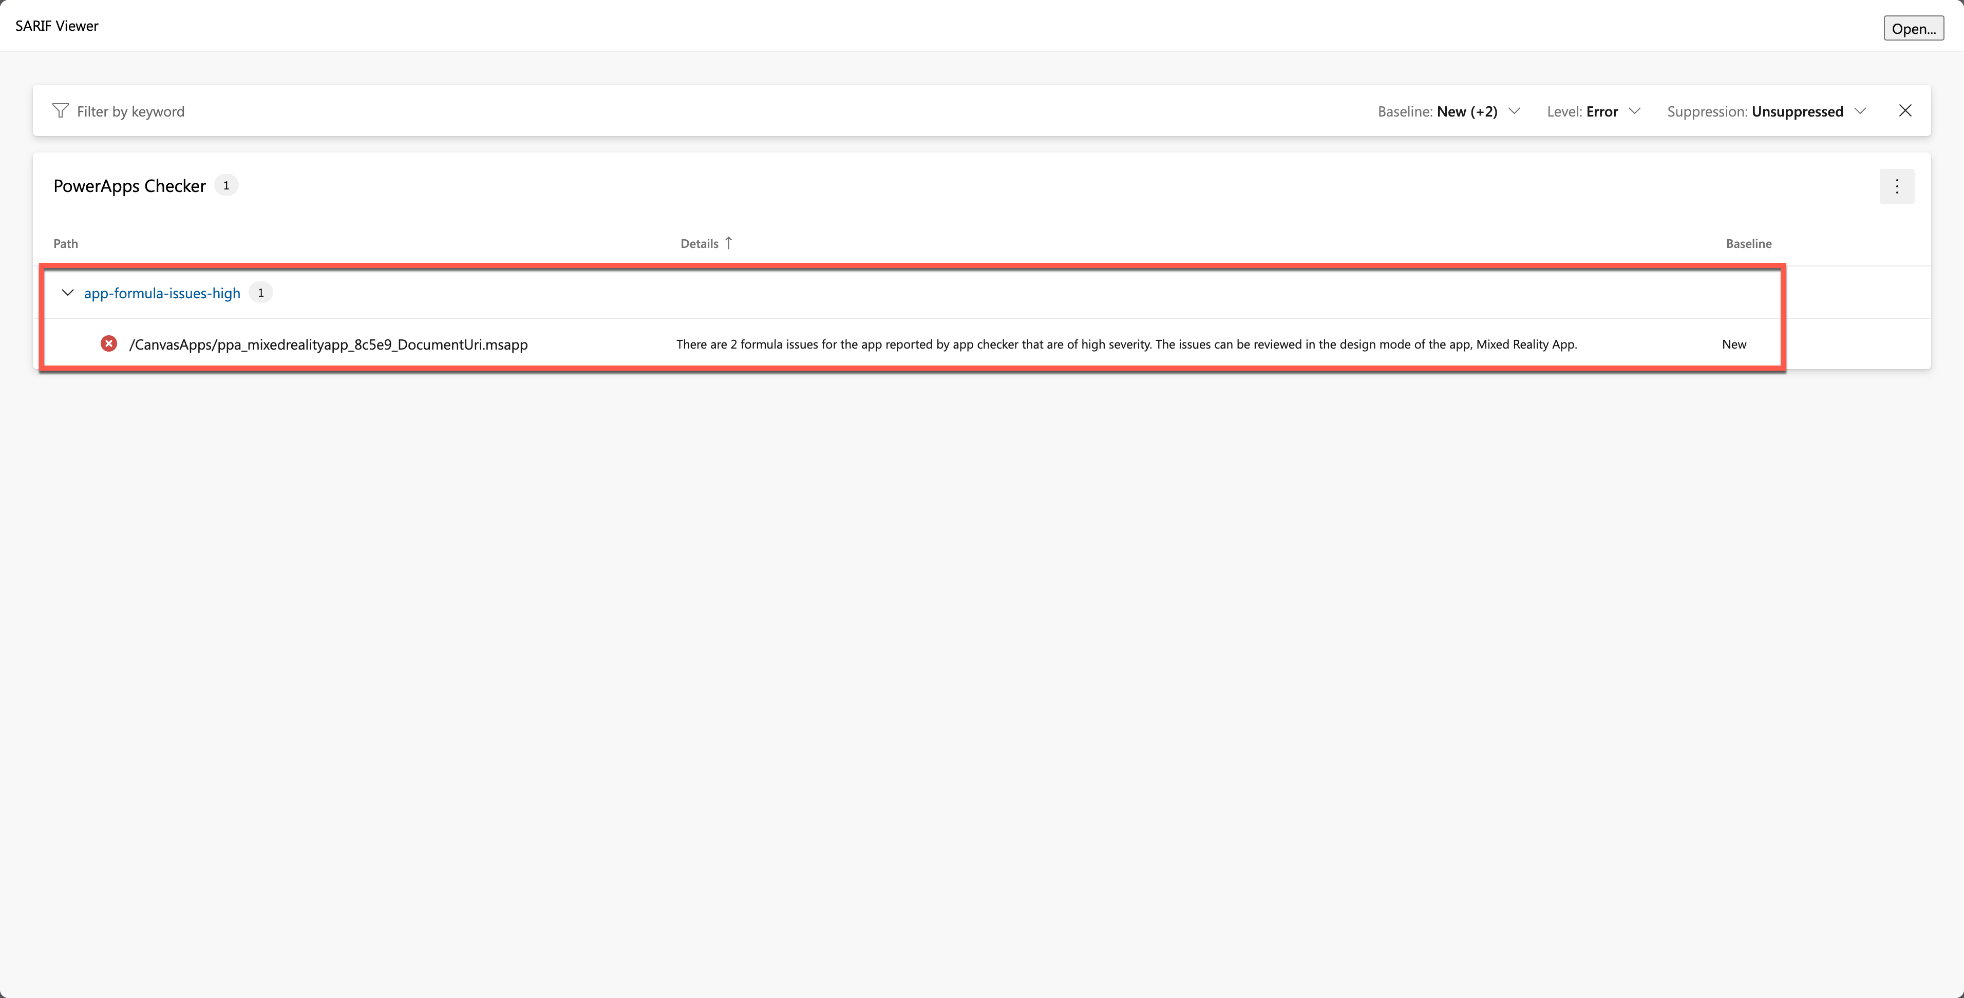Click the Details sort arrow icon

click(x=729, y=243)
